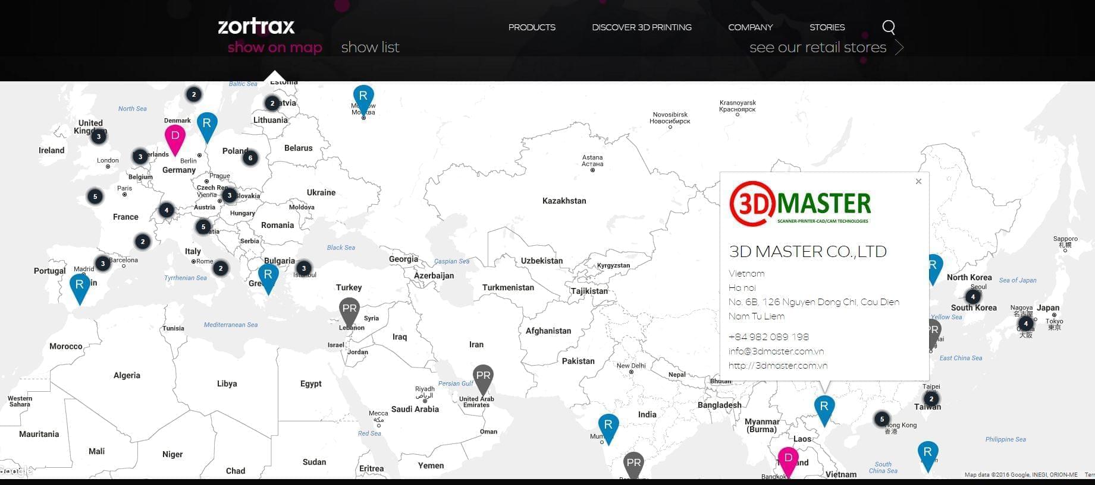Expand the cluster 3 at Istanbul
Screen dimensions: 1095x485
pyautogui.click(x=304, y=268)
